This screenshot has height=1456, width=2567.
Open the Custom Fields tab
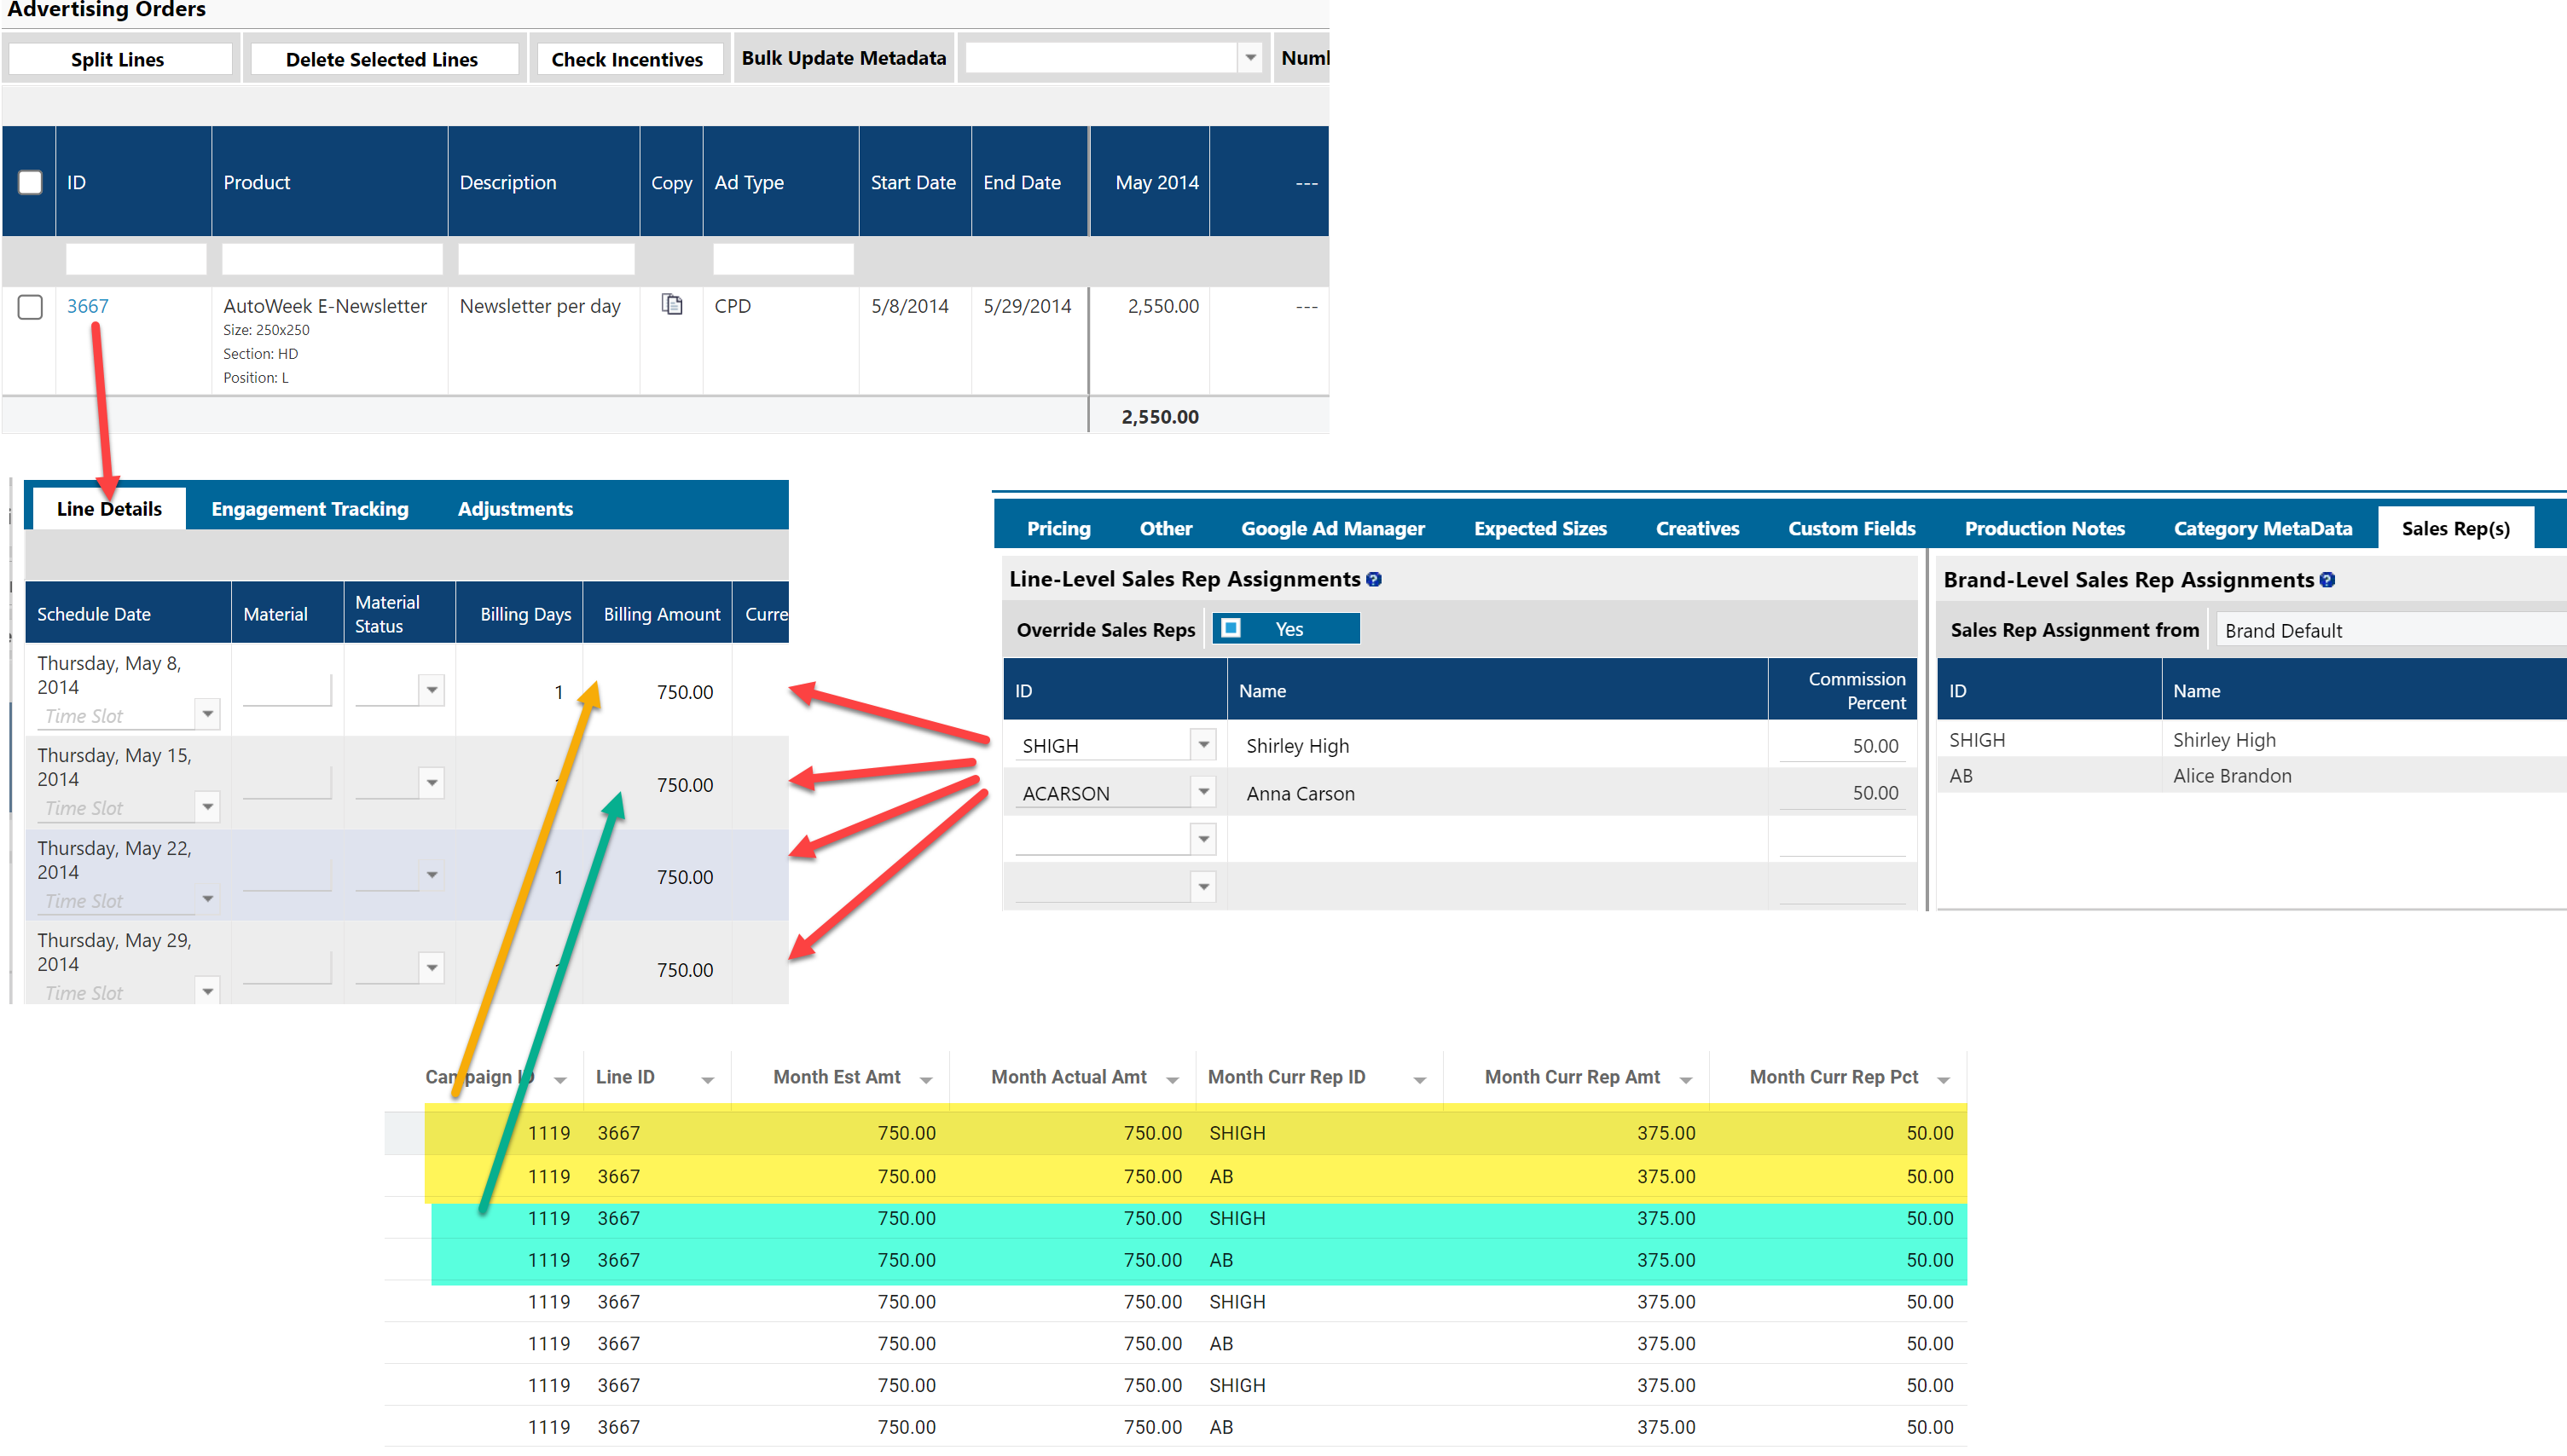click(x=1851, y=529)
